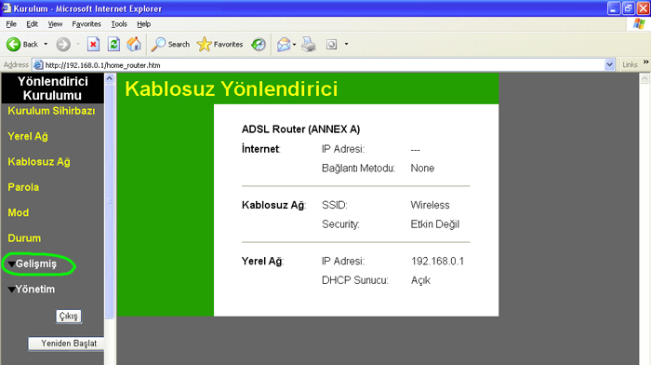
Task: Open the Mod link
Action: 19,212
